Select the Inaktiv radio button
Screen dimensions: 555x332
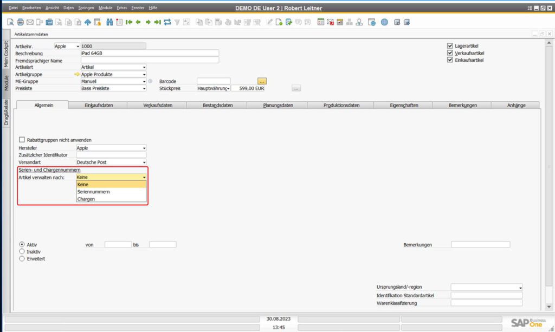(x=22, y=251)
